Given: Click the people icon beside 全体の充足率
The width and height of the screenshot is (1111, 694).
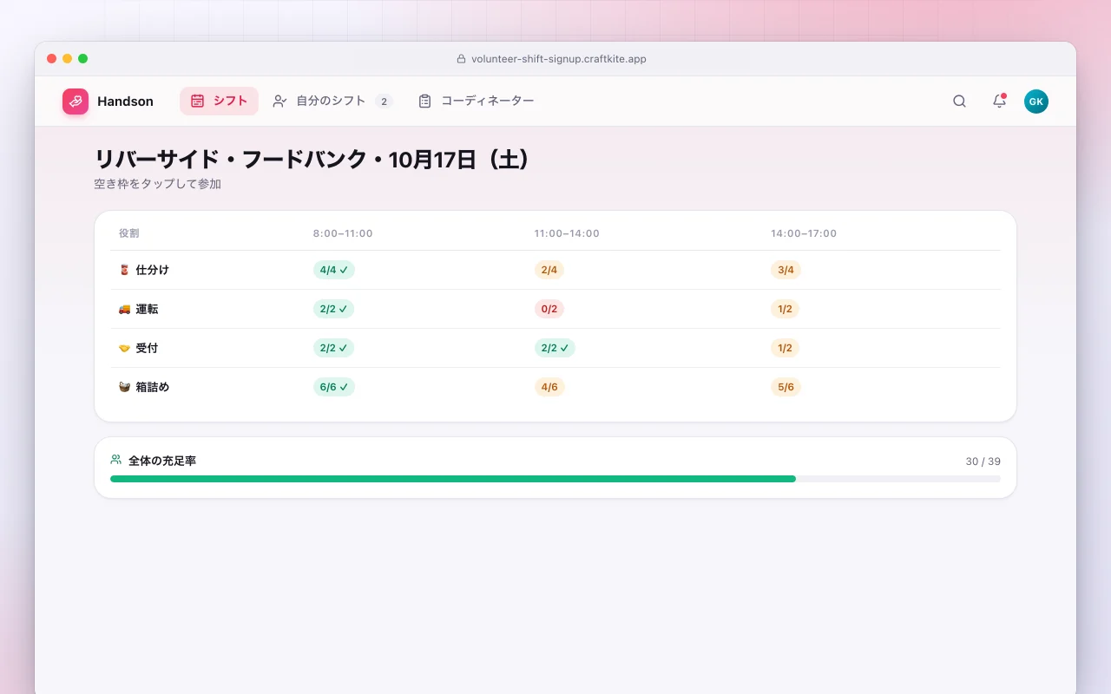Looking at the screenshot, I should pos(116,460).
